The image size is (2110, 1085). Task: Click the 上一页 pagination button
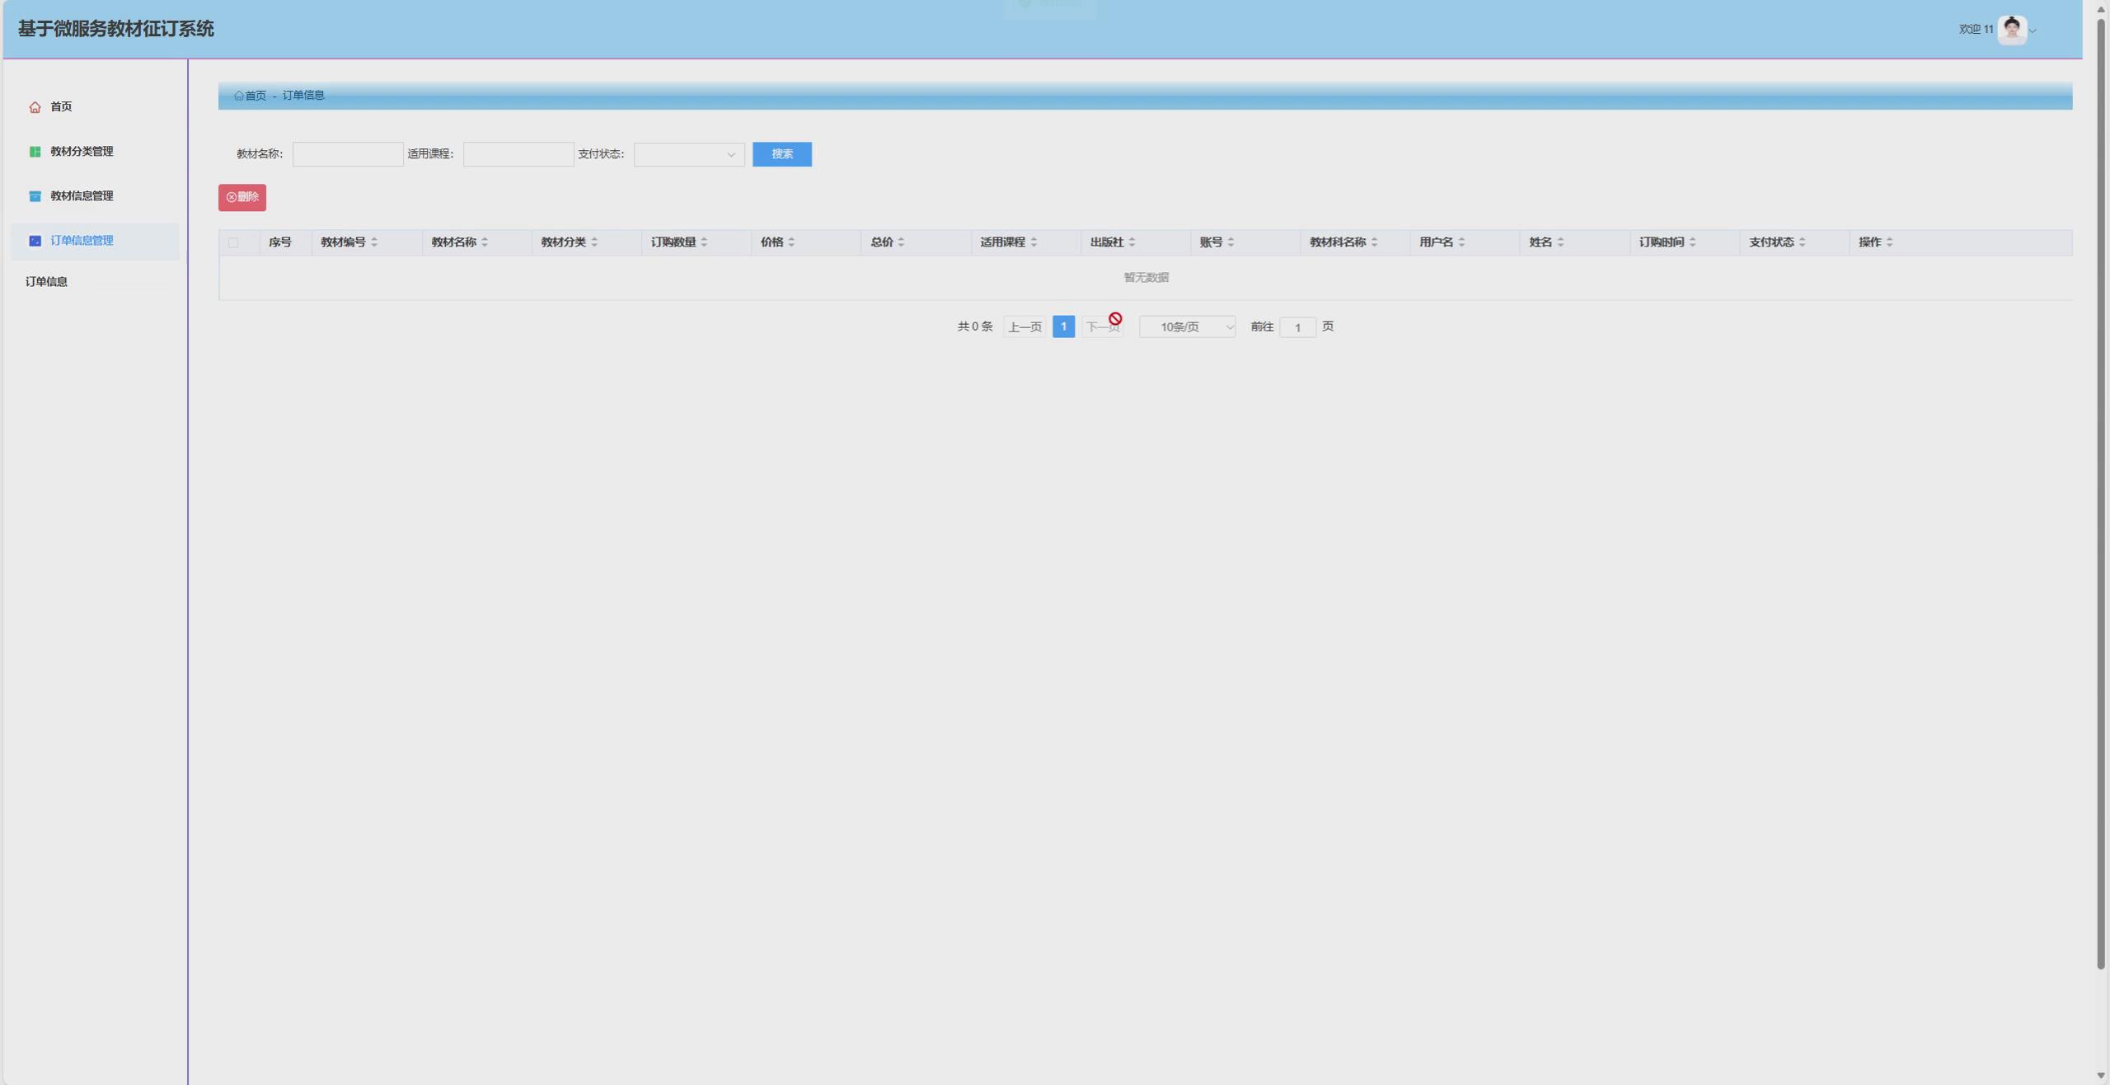click(x=1024, y=327)
